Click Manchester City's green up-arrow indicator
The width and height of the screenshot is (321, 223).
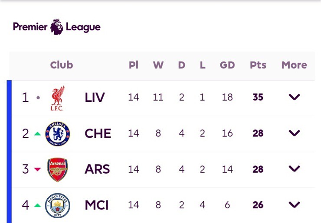(37, 205)
